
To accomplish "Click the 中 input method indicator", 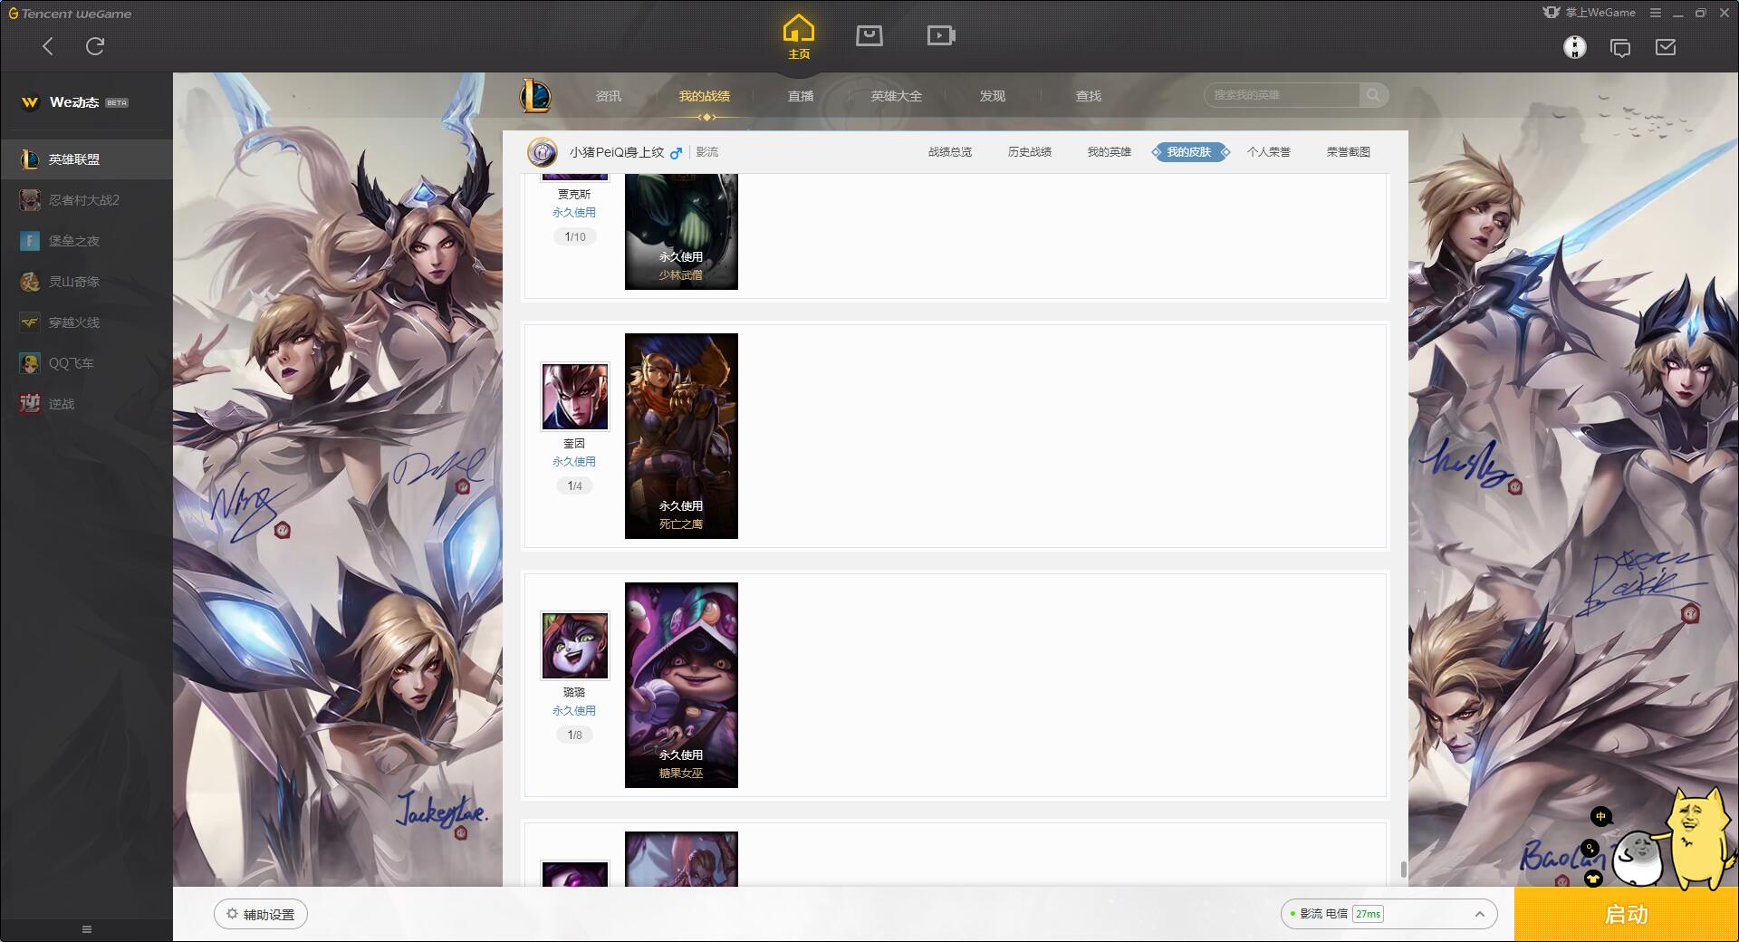I will pos(1600,817).
